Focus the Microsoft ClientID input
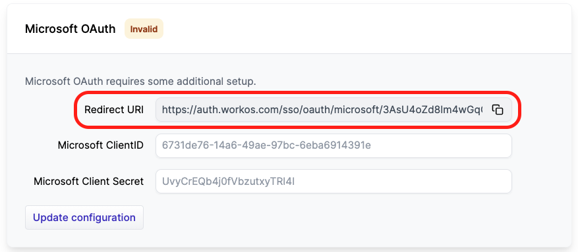This screenshot has height=252, width=578. (333, 145)
